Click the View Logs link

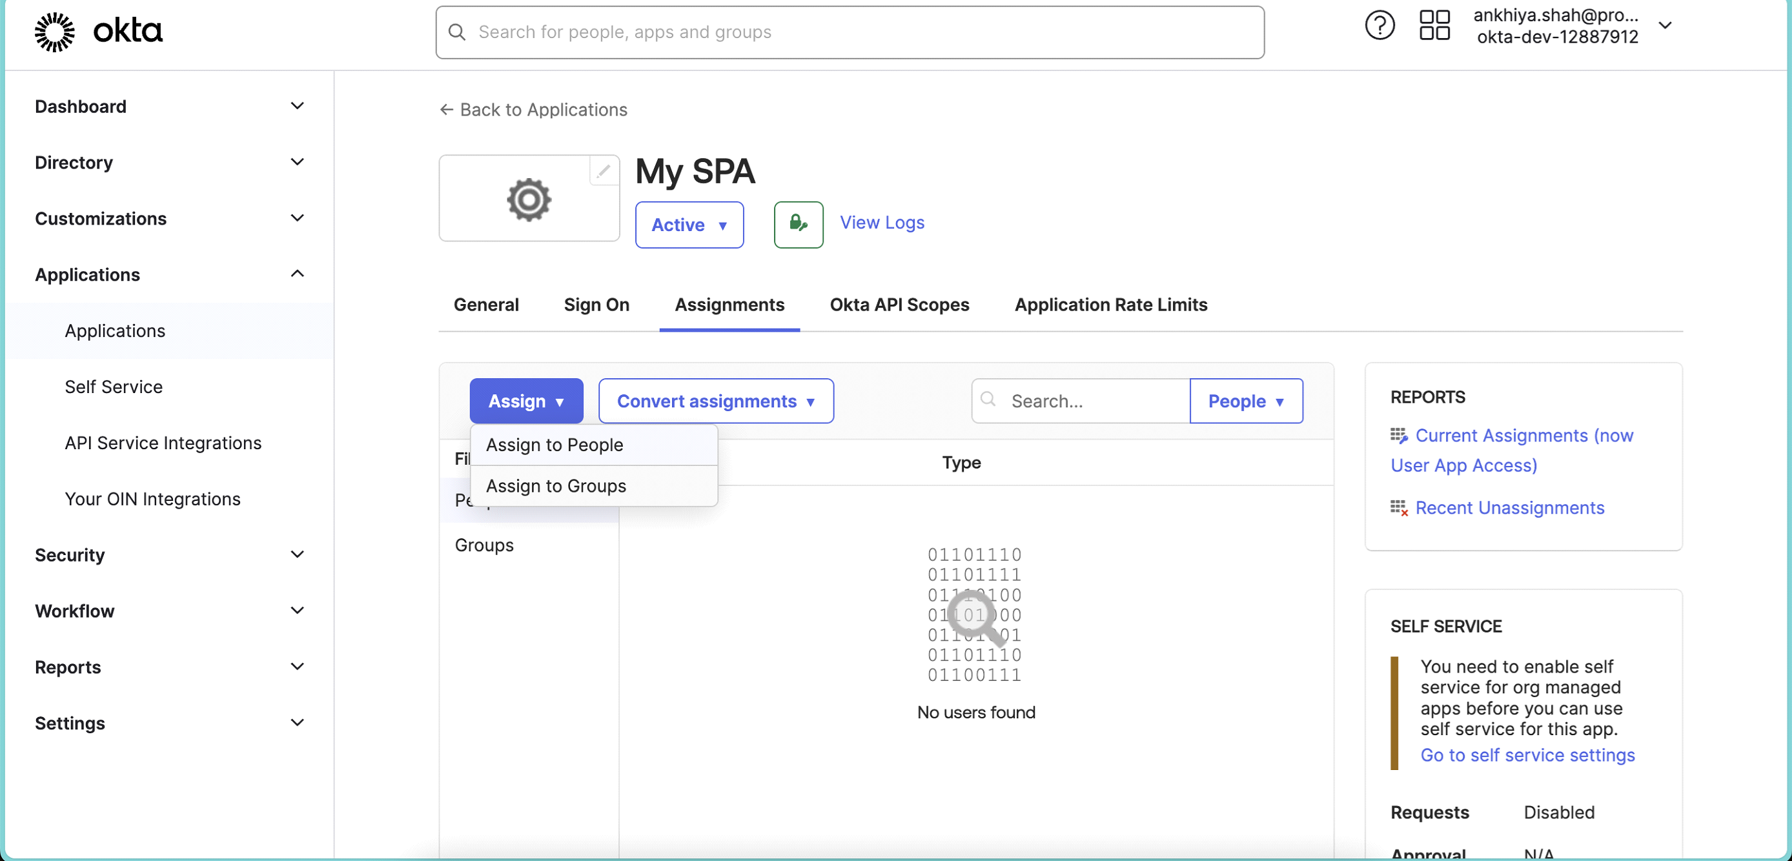(881, 223)
